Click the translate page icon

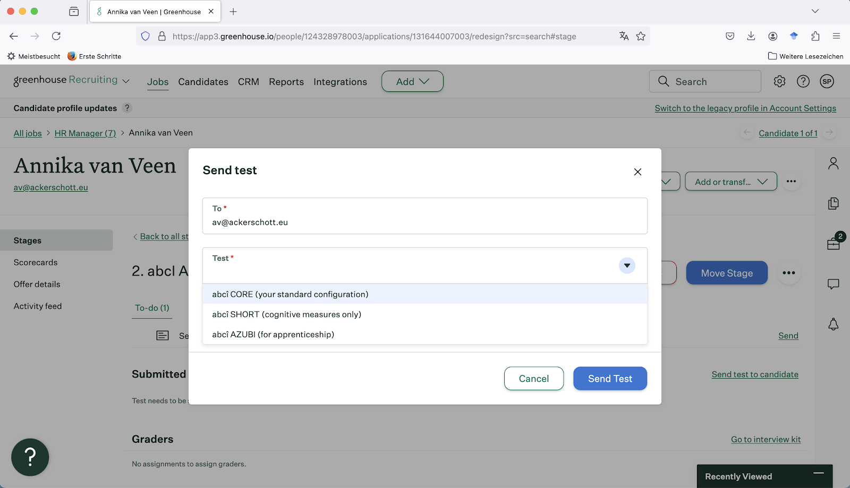(624, 36)
